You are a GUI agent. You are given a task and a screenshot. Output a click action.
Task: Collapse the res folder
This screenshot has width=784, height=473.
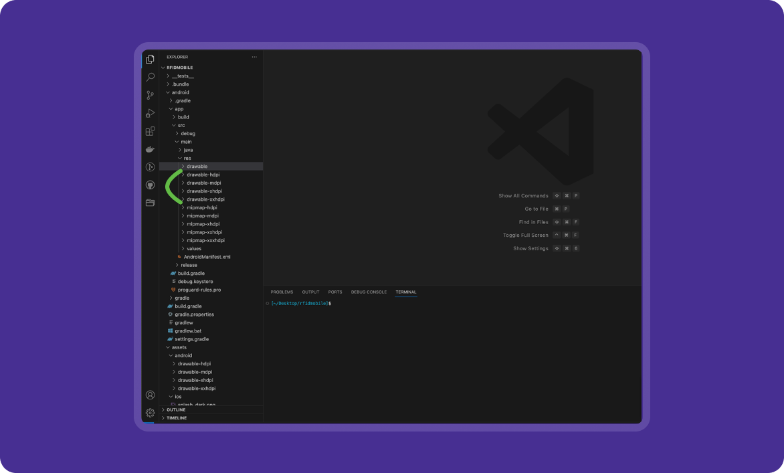tap(187, 158)
